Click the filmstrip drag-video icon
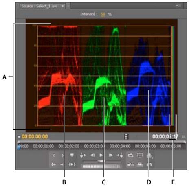Viewport: 189px width, 186px height. pyautogui.click(x=126, y=136)
